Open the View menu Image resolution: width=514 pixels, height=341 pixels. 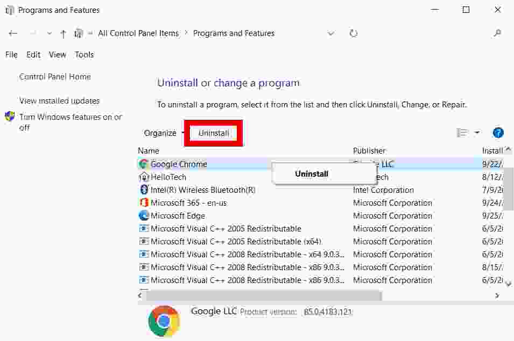58,55
